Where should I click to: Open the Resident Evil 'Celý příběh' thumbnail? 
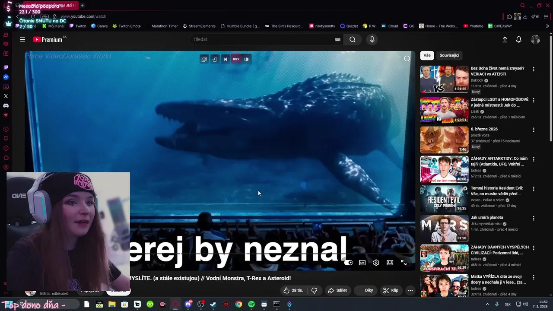(x=444, y=198)
